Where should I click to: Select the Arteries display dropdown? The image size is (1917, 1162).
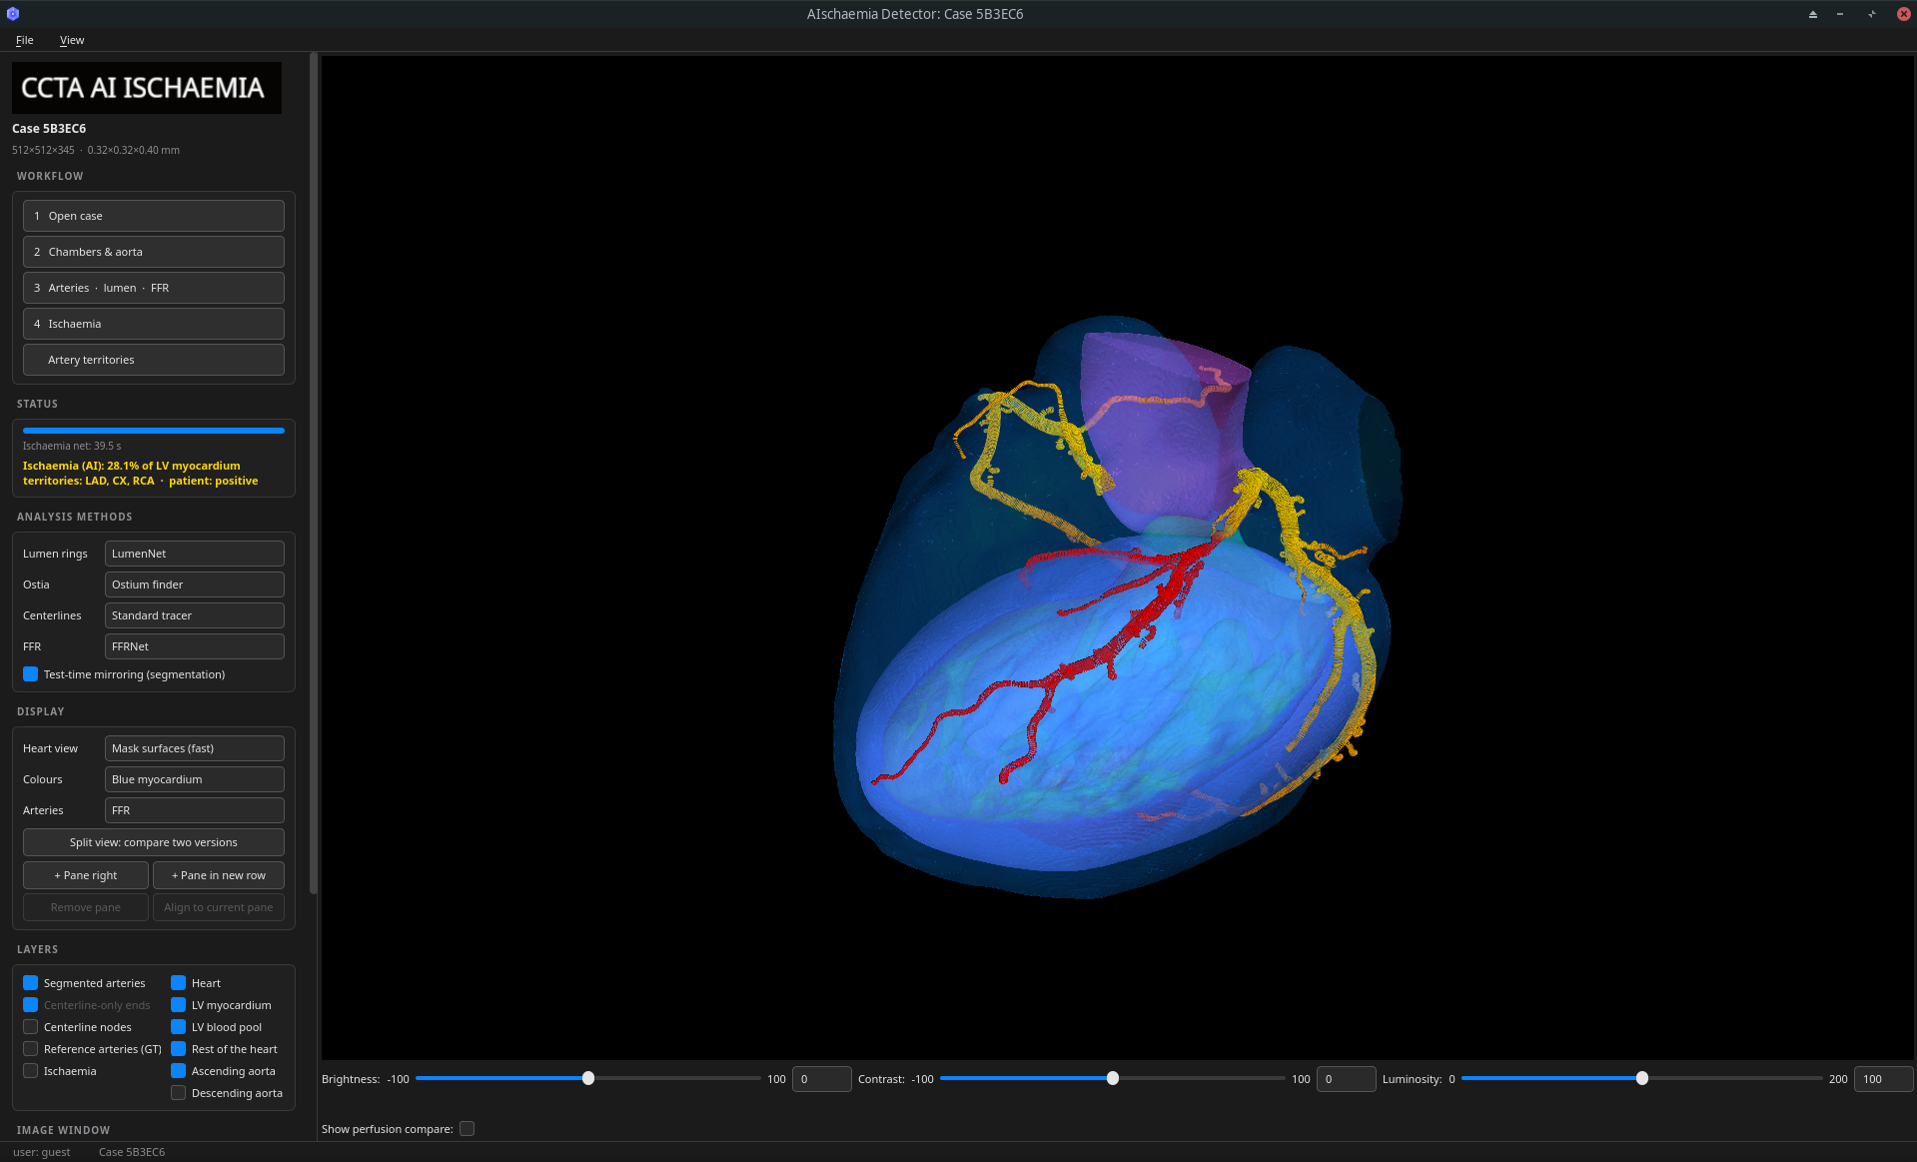click(195, 810)
